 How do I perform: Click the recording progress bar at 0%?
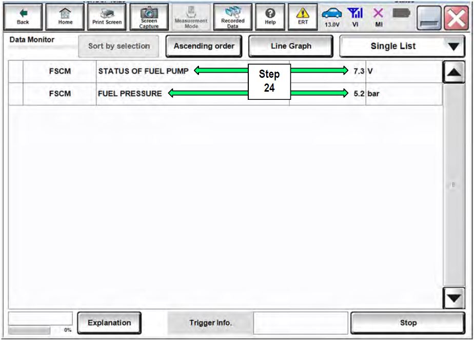(x=29, y=330)
